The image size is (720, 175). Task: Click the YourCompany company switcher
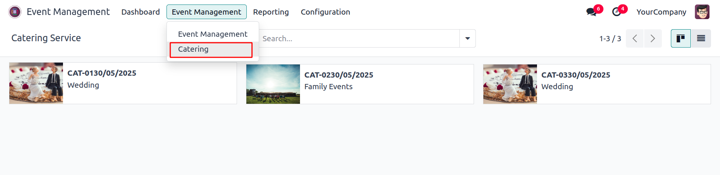point(661,12)
